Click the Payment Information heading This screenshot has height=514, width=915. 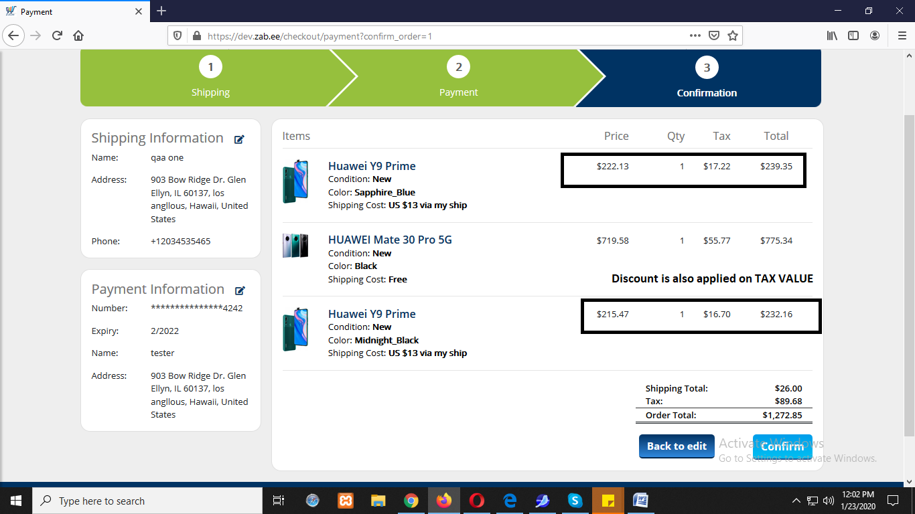pyautogui.click(x=158, y=289)
